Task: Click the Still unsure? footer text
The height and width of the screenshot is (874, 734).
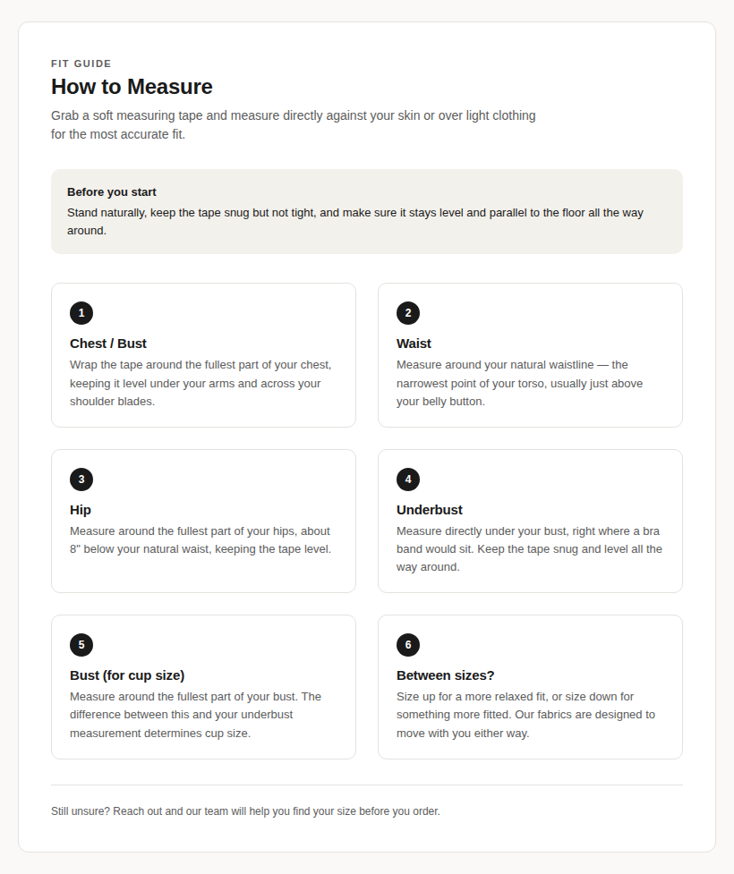Action: 245,811
